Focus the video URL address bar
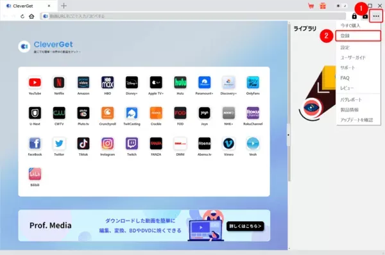 point(193,16)
